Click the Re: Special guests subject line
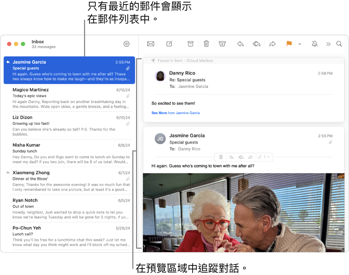 (x=187, y=80)
